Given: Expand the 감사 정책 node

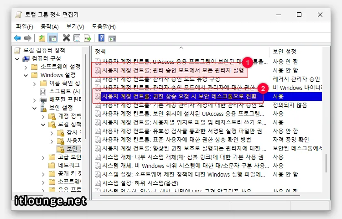Looking at the screenshot, I should (x=52, y=133).
